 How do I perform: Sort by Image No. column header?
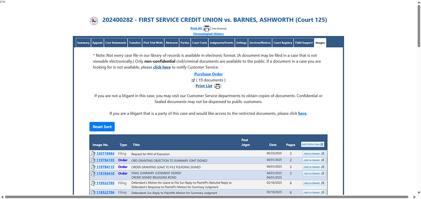[x=101, y=145]
